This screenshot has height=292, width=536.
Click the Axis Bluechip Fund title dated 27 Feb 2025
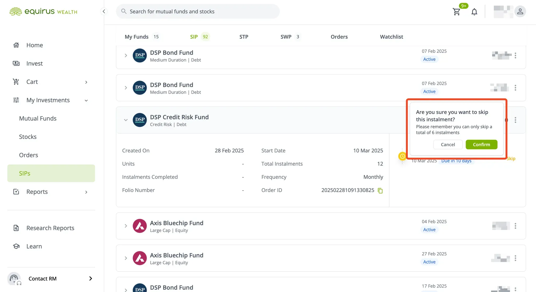[177, 255]
